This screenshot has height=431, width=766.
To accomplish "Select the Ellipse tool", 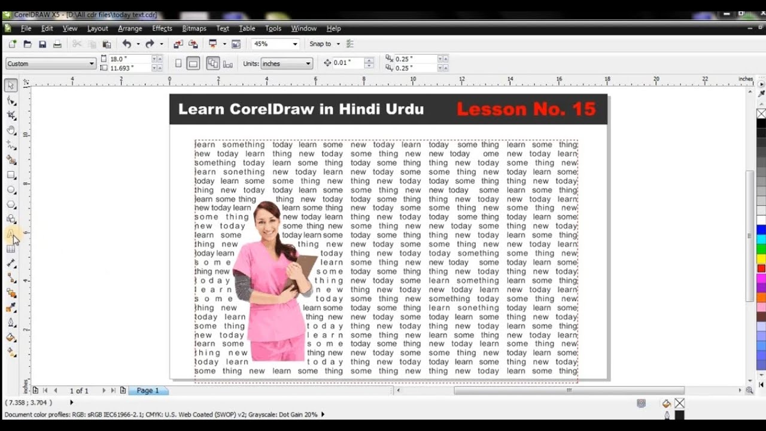I will (x=11, y=190).
